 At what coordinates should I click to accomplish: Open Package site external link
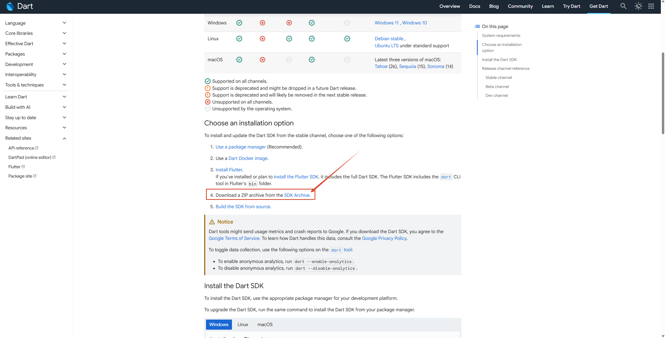pyautogui.click(x=22, y=176)
